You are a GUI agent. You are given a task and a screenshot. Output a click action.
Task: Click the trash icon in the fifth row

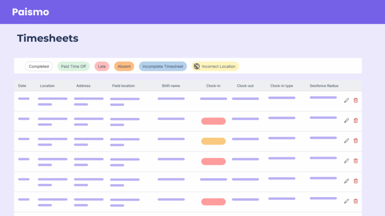tap(356, 181)
